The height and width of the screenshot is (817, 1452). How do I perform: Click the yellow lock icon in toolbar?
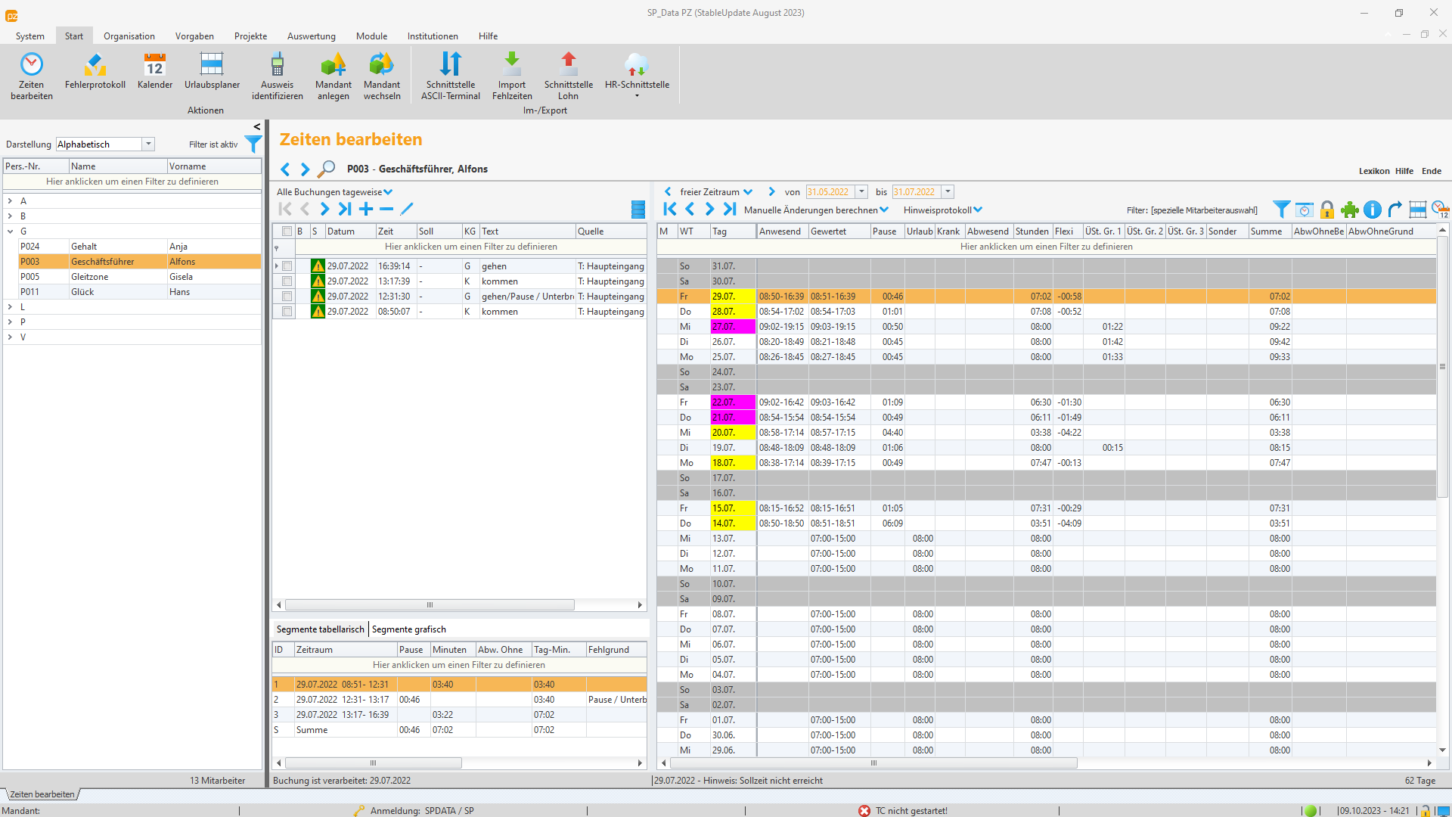tap(1327, 210)
